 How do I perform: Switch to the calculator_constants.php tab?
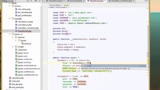121,1
